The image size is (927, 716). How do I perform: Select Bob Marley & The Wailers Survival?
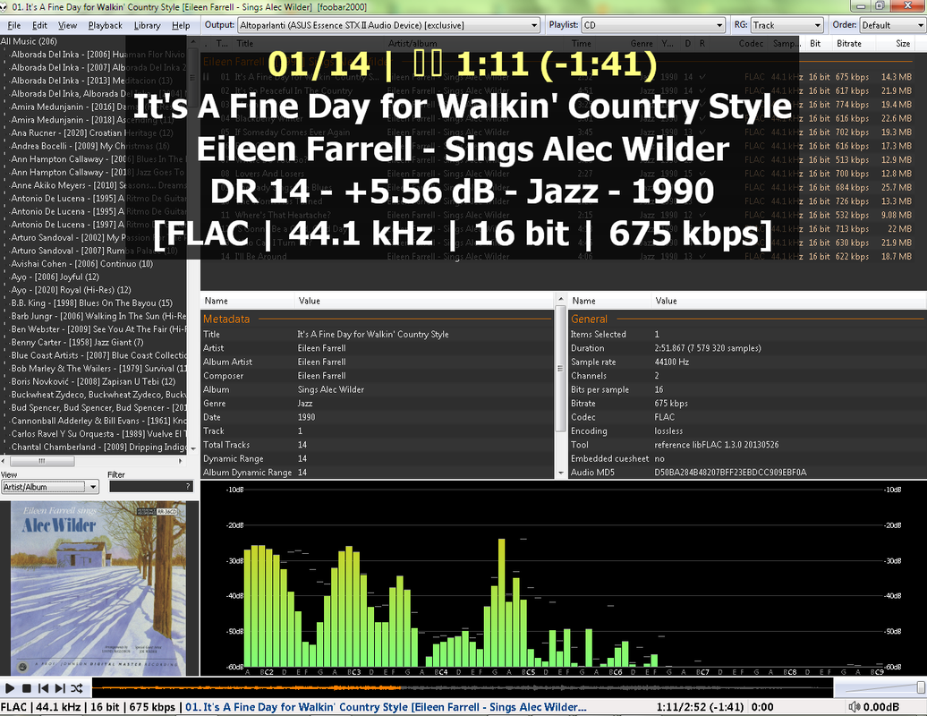(98, 369)
